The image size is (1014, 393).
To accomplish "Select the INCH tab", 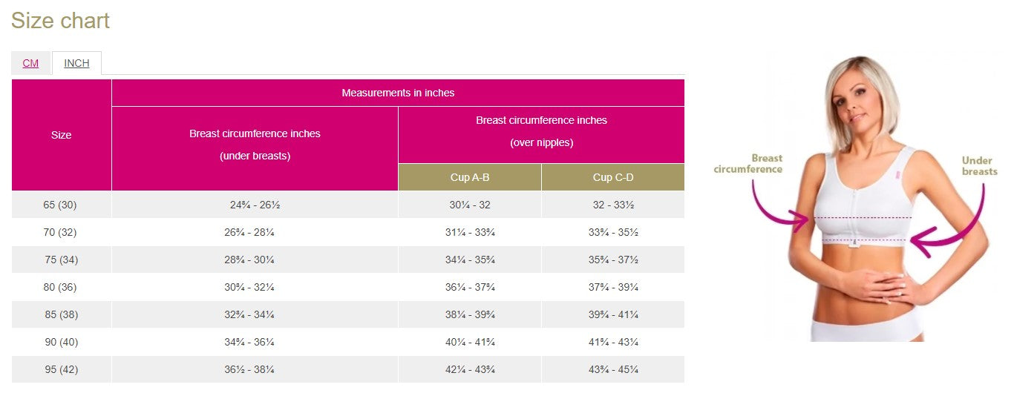I will [76, 63].
